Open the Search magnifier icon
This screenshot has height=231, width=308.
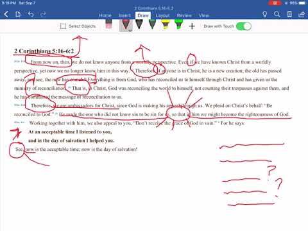click(277, 14)
